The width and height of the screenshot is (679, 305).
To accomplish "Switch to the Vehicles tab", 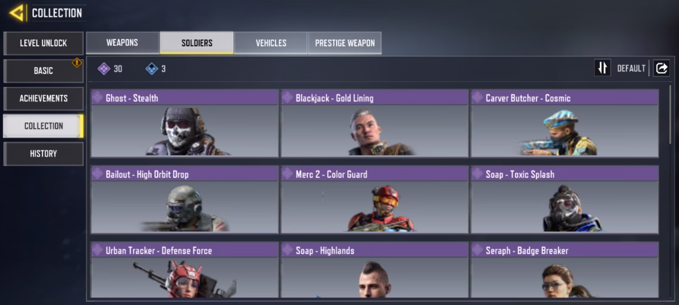I will pyautogui.click(x=271, y=43).
